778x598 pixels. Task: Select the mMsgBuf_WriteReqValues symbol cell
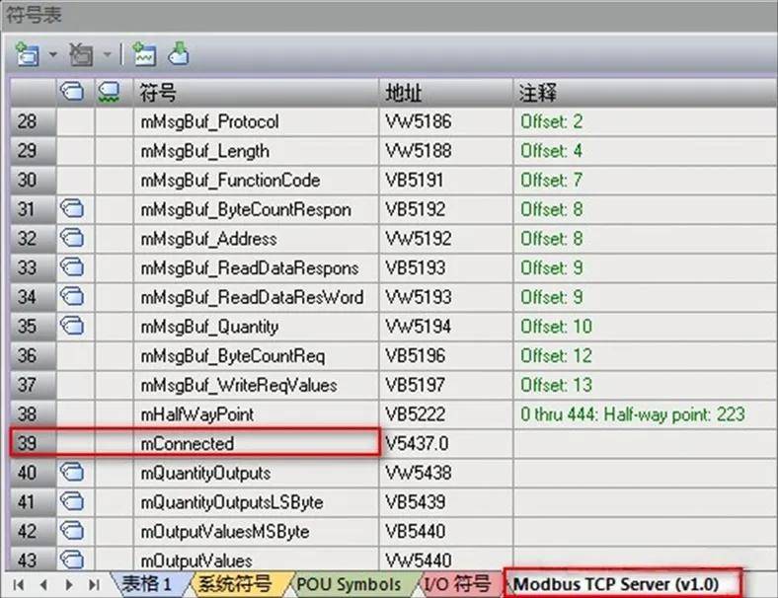coord(256,385)
